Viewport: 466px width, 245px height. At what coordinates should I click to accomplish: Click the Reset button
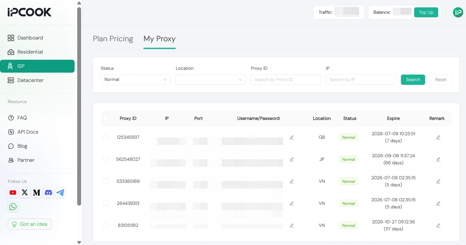pos(441,80)
